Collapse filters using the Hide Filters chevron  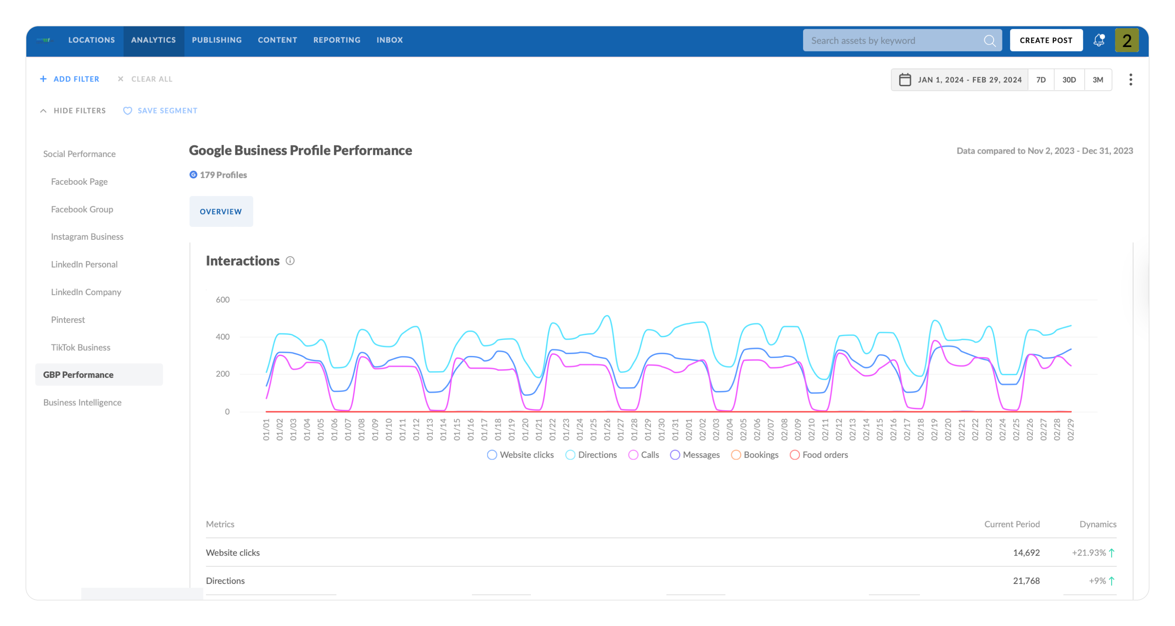coord(43,111)
